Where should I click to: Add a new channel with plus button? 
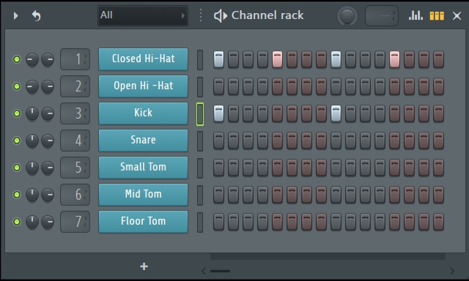click(144, 266)
